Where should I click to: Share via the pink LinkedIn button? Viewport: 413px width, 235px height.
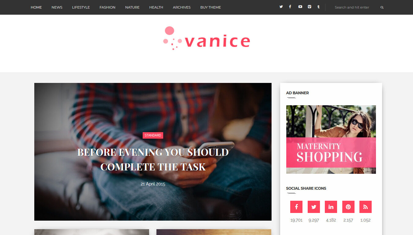[331, 207]
